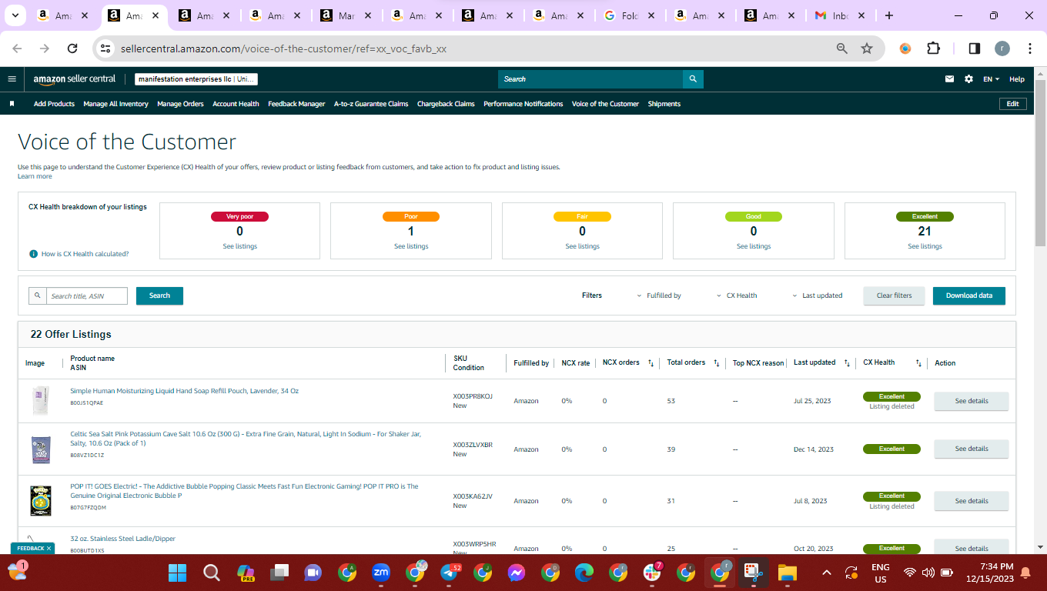1047x591 pixels.
Task: Expand the Last updated filter dropdown
Action: [818, 295]
